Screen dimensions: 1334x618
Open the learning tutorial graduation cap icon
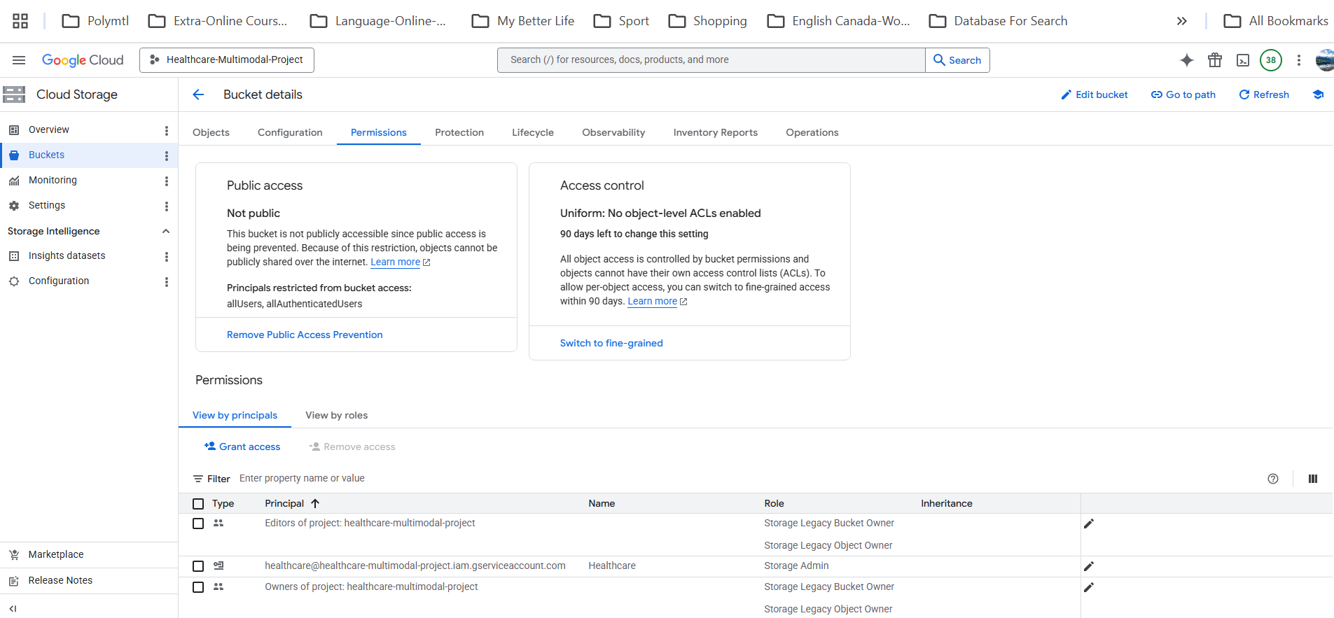1318,94
